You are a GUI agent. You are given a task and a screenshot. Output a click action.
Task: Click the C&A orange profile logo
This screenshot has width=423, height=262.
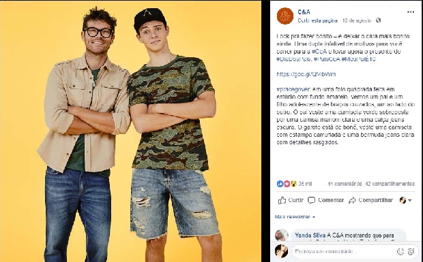click(x=285, y=16)
